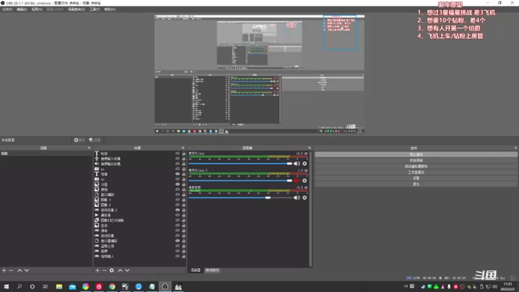Open the 工具(T) menu
Viewport: 519px width, 292px height.
pos(95,10)
